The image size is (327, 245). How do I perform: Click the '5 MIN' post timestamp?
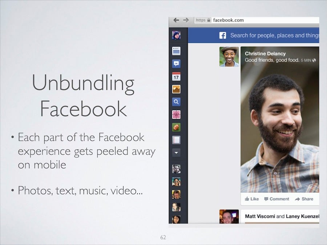point(306,60)
